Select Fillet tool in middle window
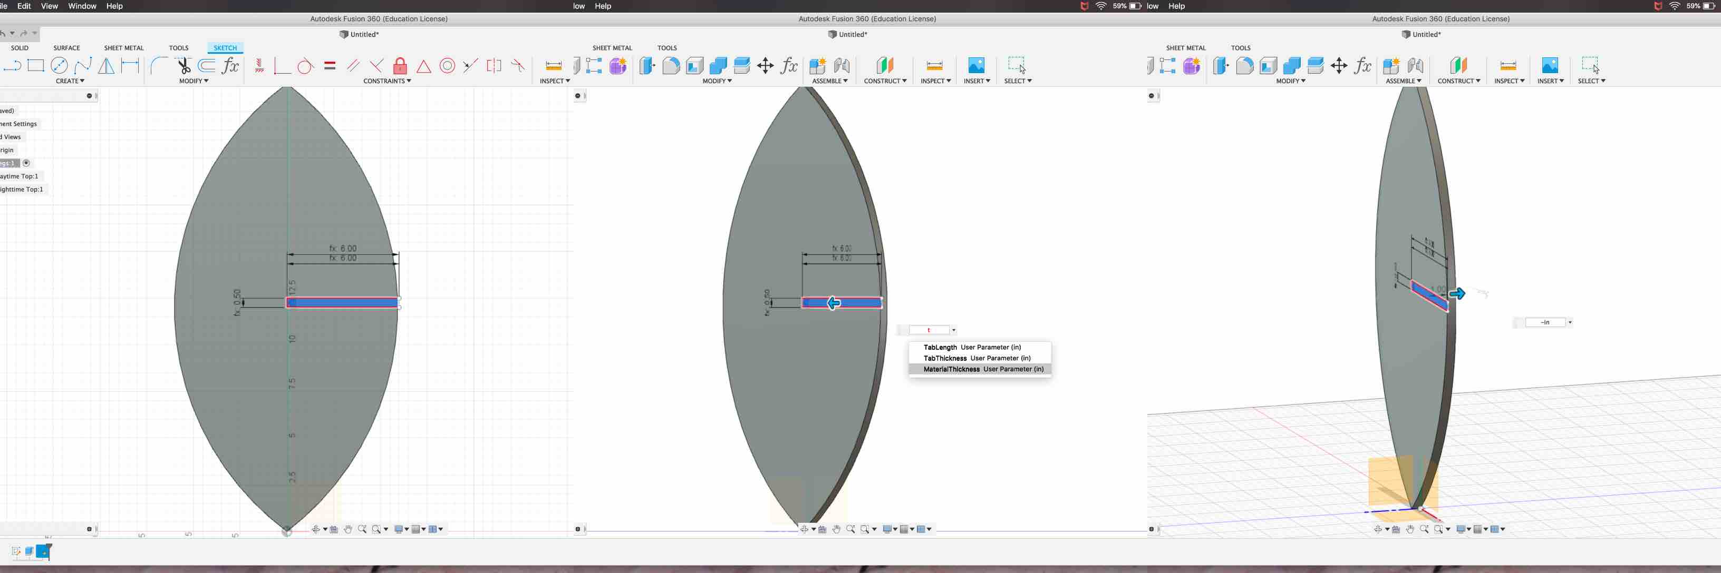Image resolution: width=1721 pixels, height=573 pixels. (671, 65)
